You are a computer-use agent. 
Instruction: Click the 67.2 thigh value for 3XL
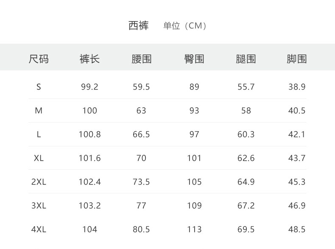click(x=246, y=206)
